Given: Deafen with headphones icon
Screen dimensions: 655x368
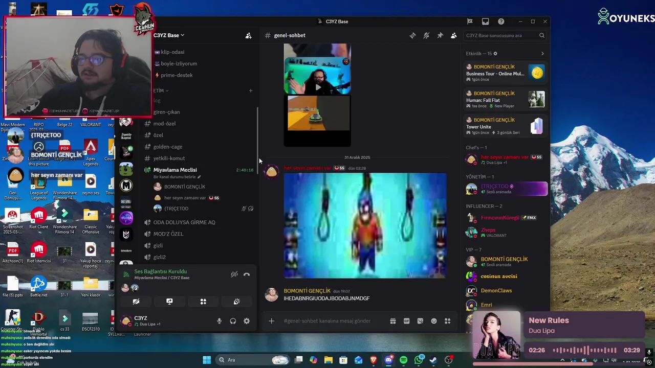Looking at the screenshot, I should pyautogui.click(x=233, y=321).
